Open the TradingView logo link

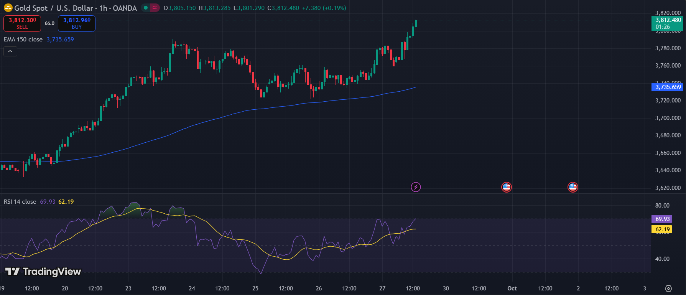click(43, 272)
